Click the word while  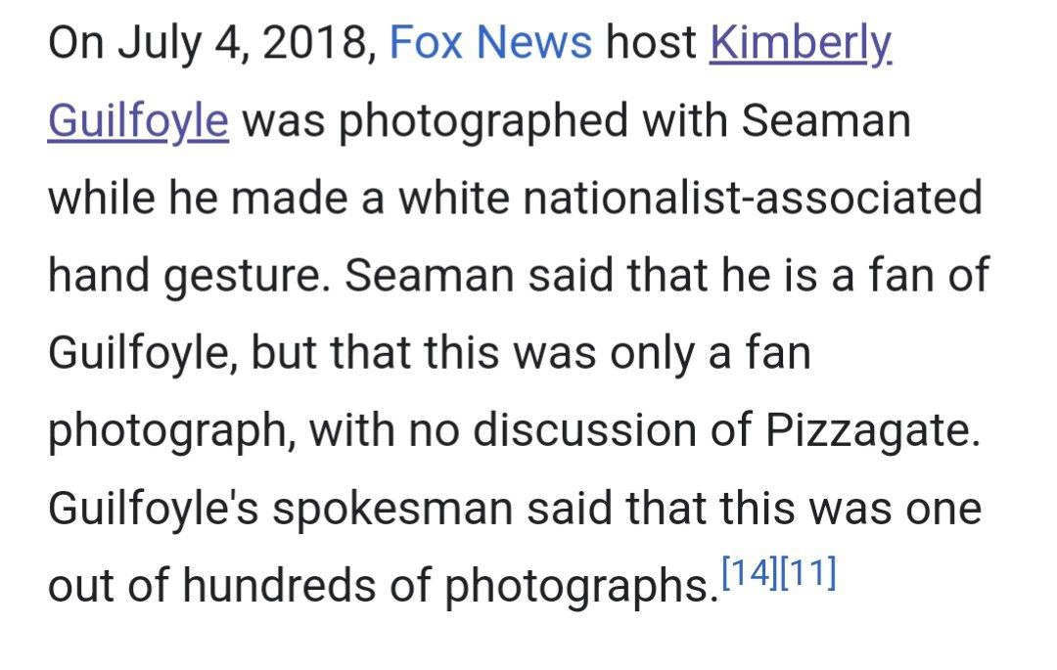pos(101,199)
